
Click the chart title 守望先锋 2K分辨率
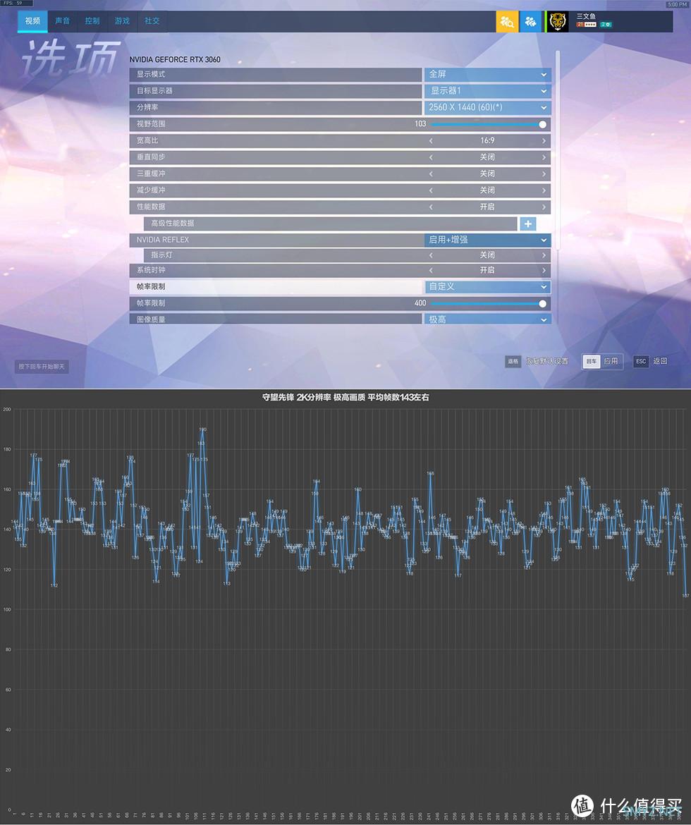345,397
